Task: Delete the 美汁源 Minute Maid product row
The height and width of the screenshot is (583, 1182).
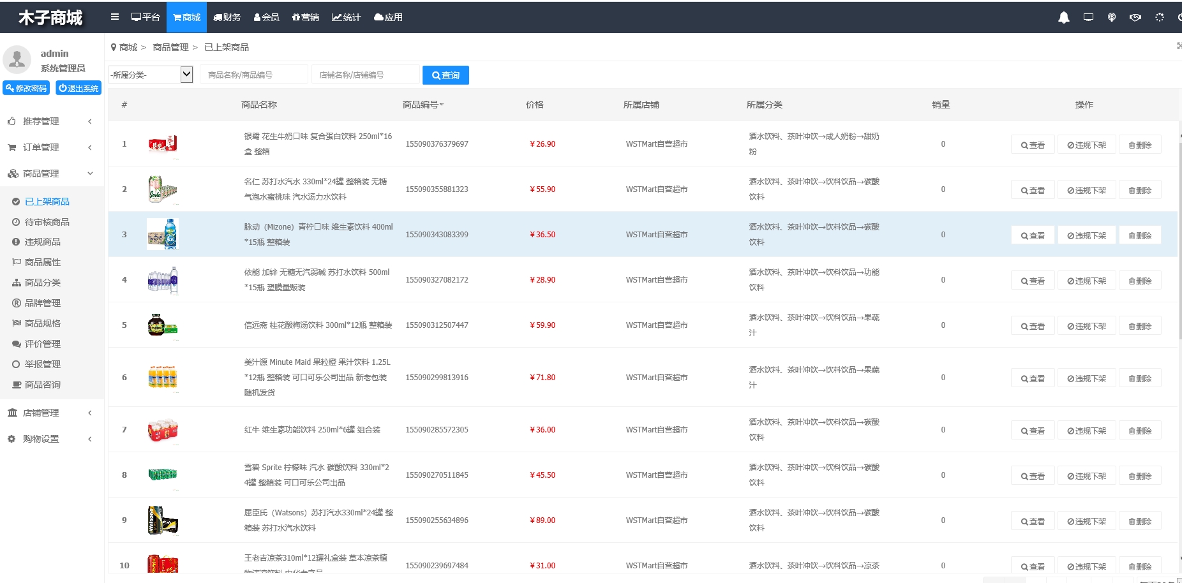Action: point(1140,378)
